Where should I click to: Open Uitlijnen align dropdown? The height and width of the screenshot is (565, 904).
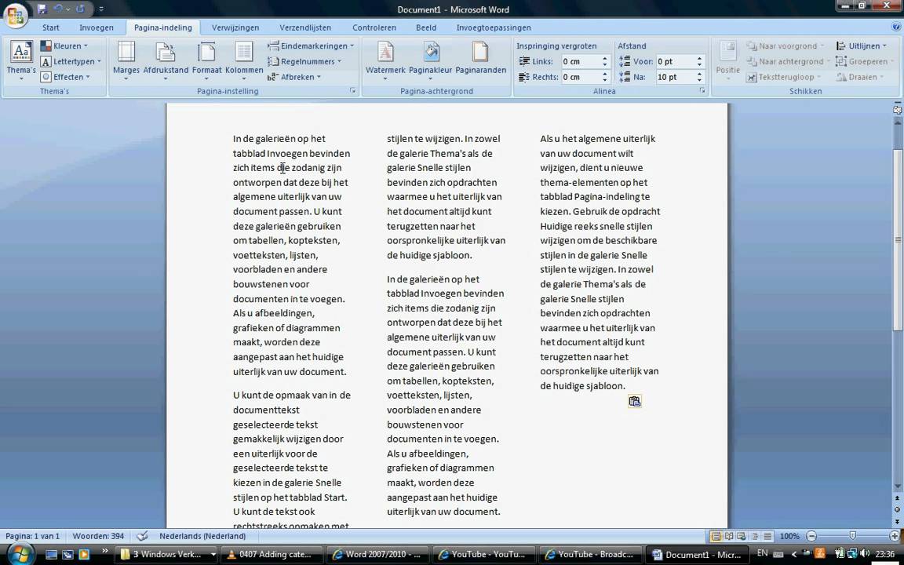point(862,46)
